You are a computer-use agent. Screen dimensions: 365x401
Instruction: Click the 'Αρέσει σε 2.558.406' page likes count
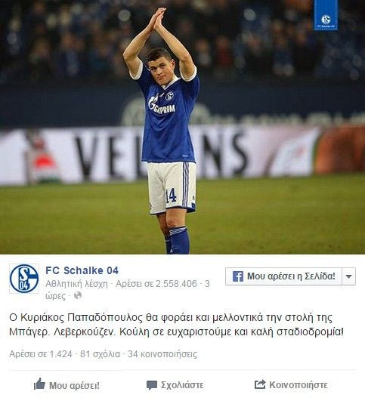click(156, 284)
